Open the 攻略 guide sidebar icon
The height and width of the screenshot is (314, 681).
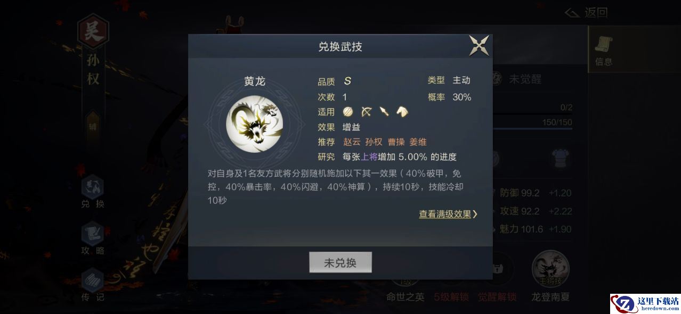coord(93,238)
